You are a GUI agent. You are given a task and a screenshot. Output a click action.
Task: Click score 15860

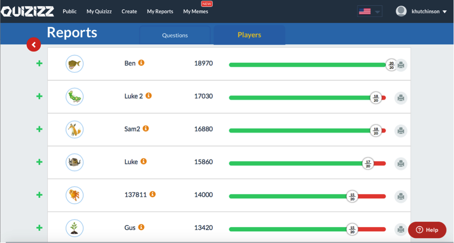(x=203, y=162)
